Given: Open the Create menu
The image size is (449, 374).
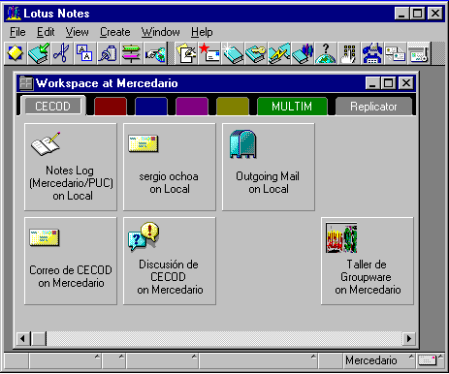Looking at the screenshot, I should tap(114, 32).
